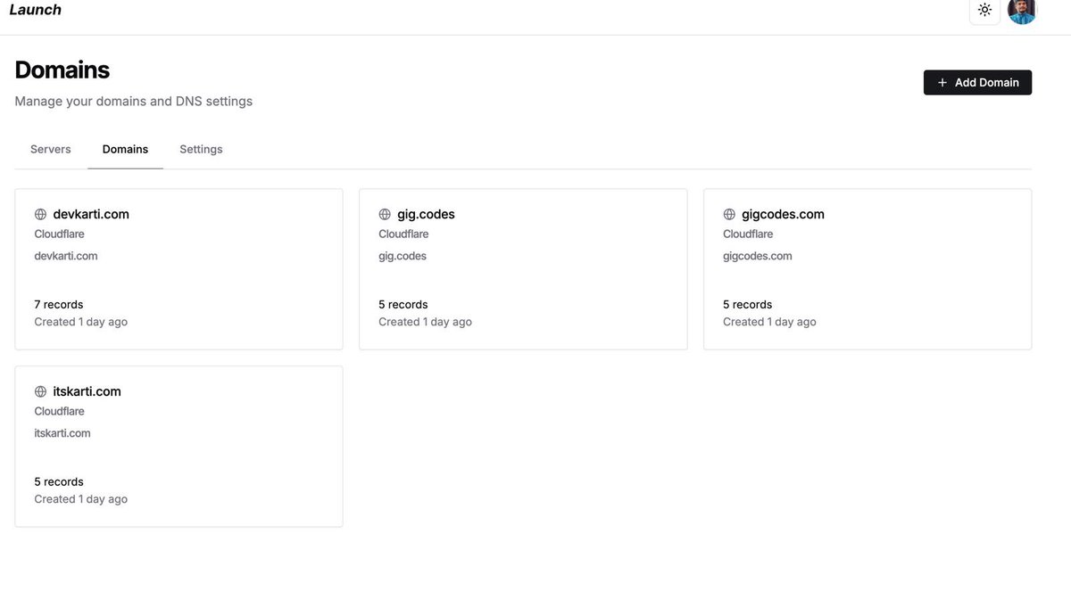Screen dimensions: 1071x616
Task: Switch to the Servers tab
Action: pos(50,148)
